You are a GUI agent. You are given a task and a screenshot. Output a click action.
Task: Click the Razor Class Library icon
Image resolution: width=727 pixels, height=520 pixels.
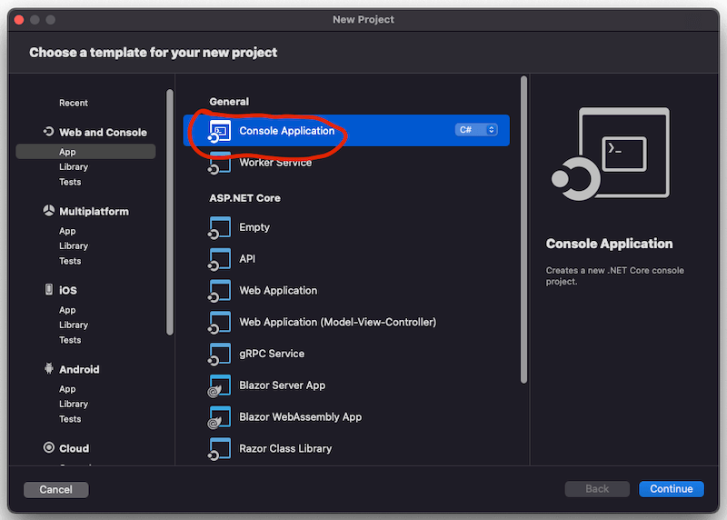point(219,448)
